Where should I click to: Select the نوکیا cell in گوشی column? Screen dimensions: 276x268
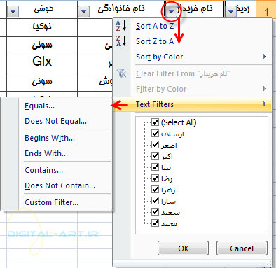(42, 27)
